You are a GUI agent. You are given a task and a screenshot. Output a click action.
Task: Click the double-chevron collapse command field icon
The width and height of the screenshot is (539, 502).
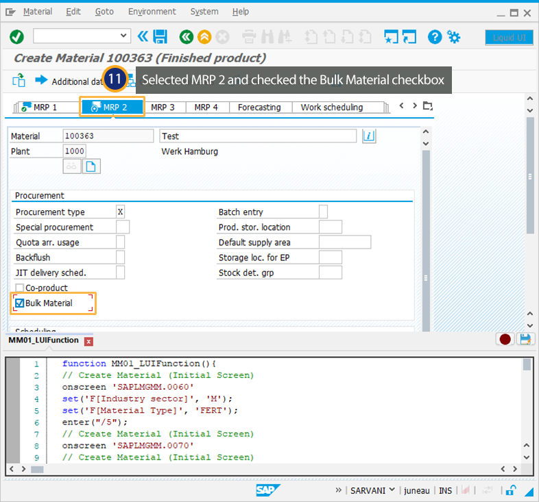pyautogui.click(x=143, y=36)
